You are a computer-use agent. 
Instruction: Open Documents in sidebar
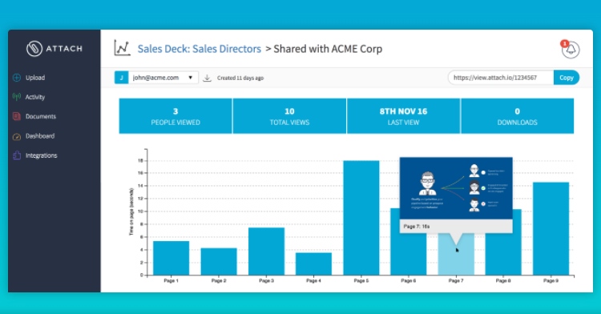pyautogui.click(x=41, y=116)
